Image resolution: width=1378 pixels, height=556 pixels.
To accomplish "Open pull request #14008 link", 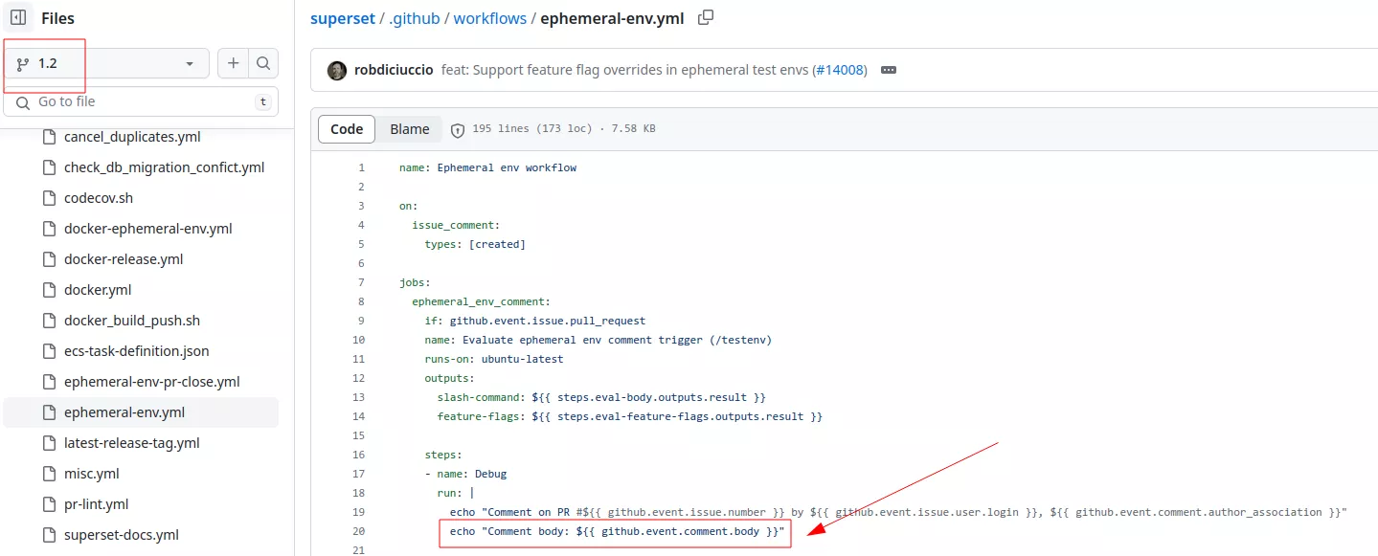I will pyautogui.click(x=840, y=70).
